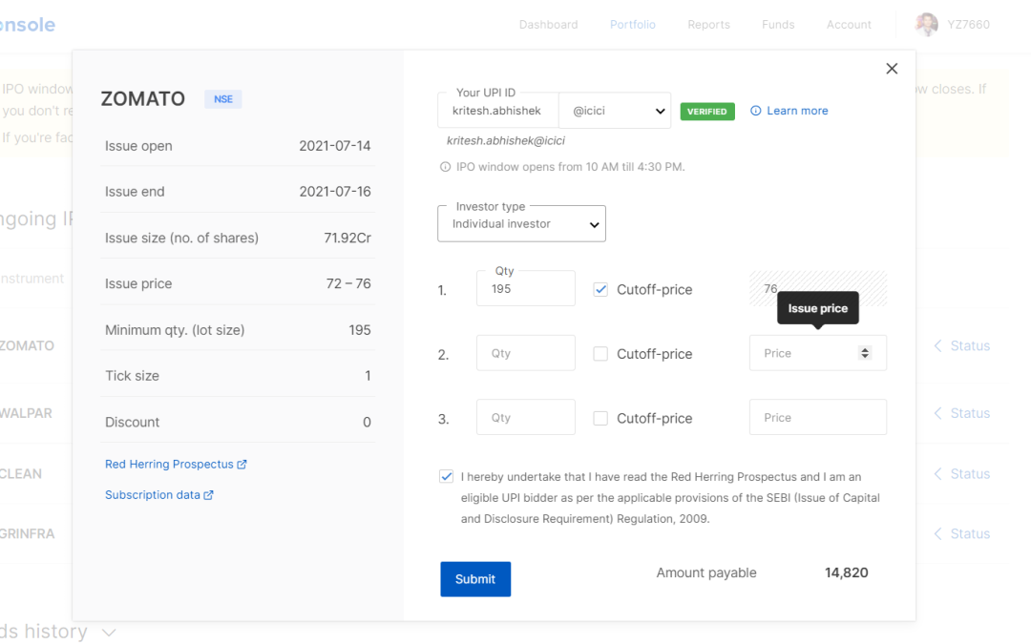Click the console logo

click(27, 24)
